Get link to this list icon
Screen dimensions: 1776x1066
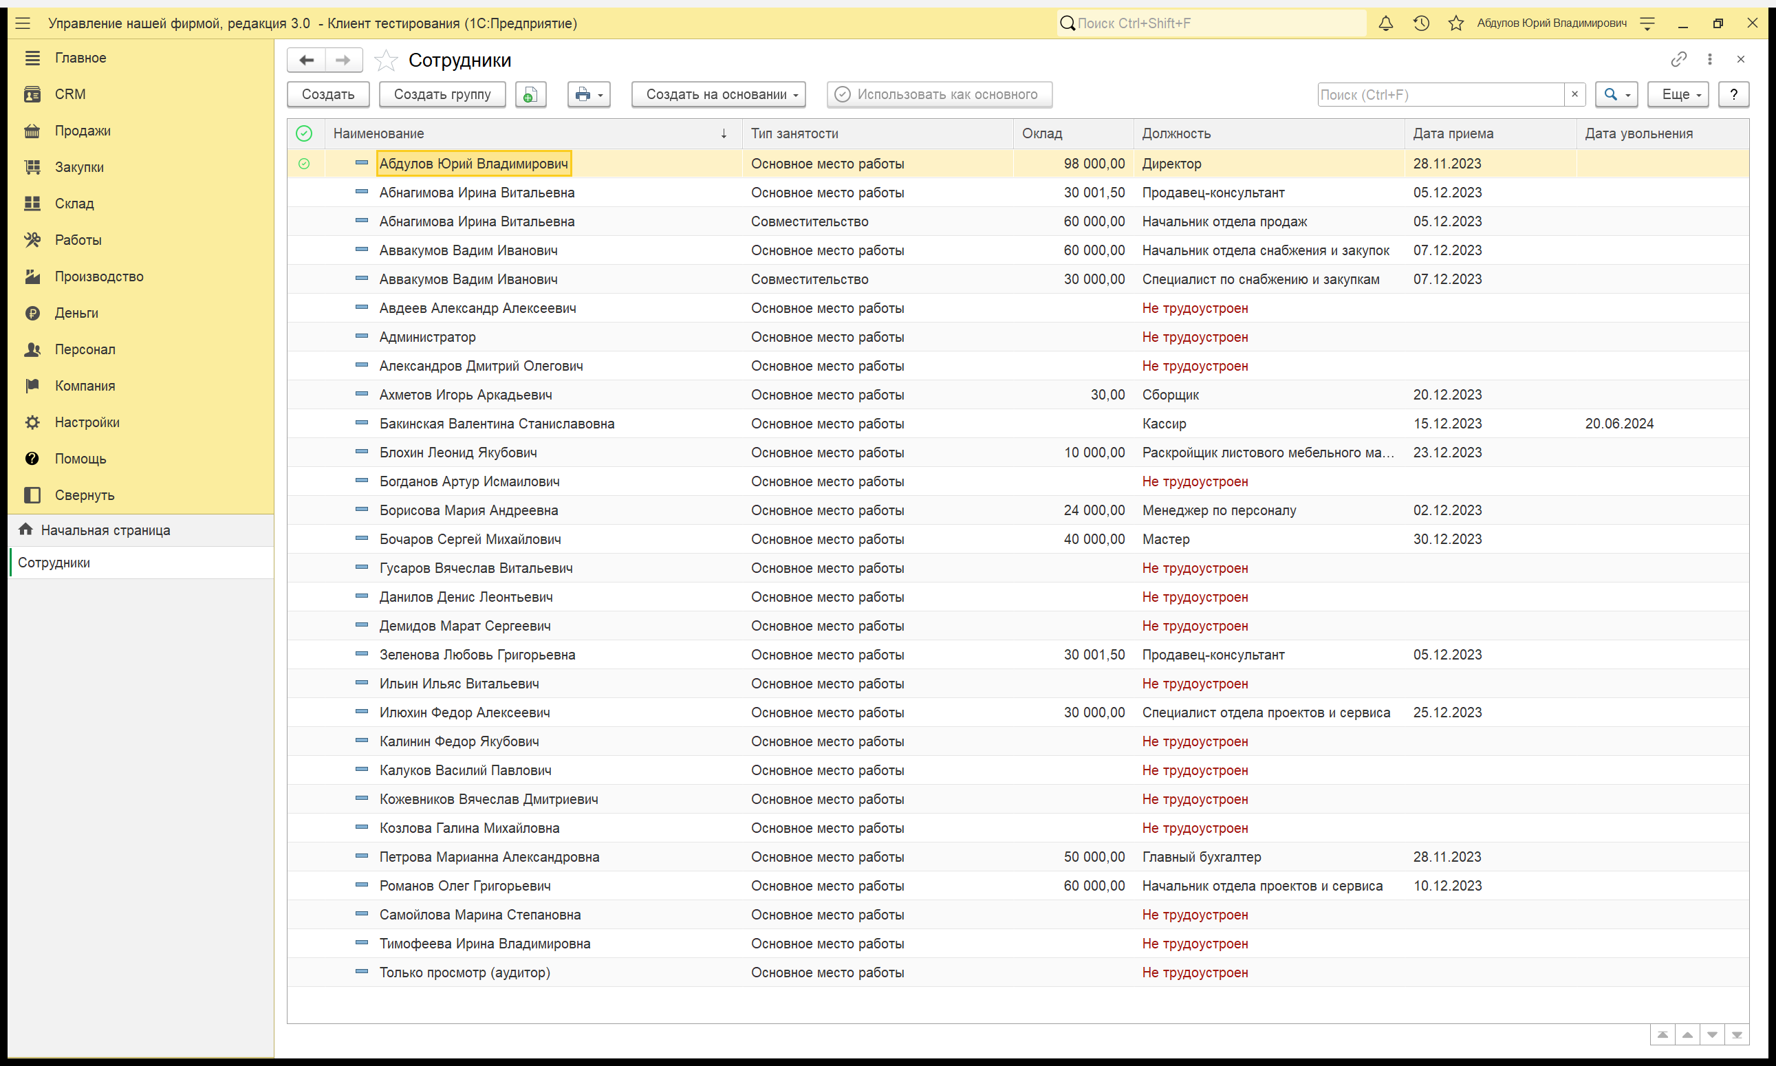(1678, 59)
